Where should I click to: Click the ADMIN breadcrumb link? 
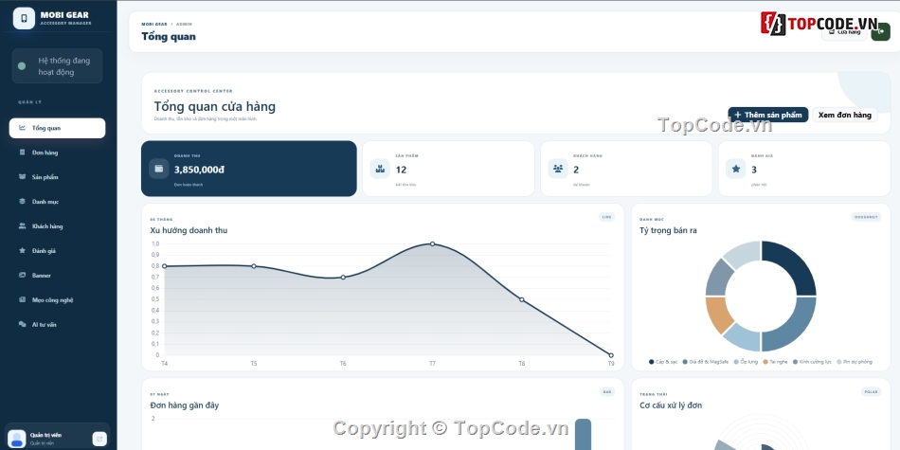point(184,24)
